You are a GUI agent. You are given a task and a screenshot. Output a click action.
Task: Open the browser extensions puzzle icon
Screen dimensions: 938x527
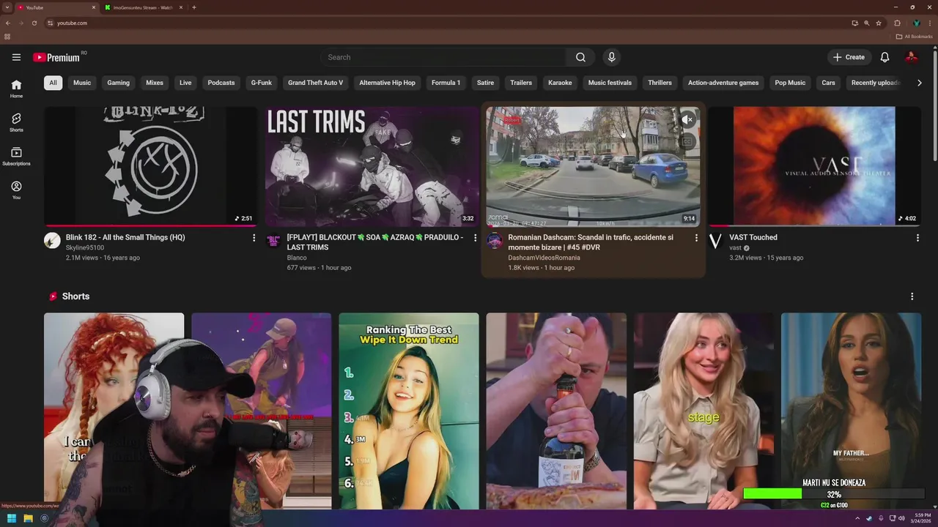(897, 23)
